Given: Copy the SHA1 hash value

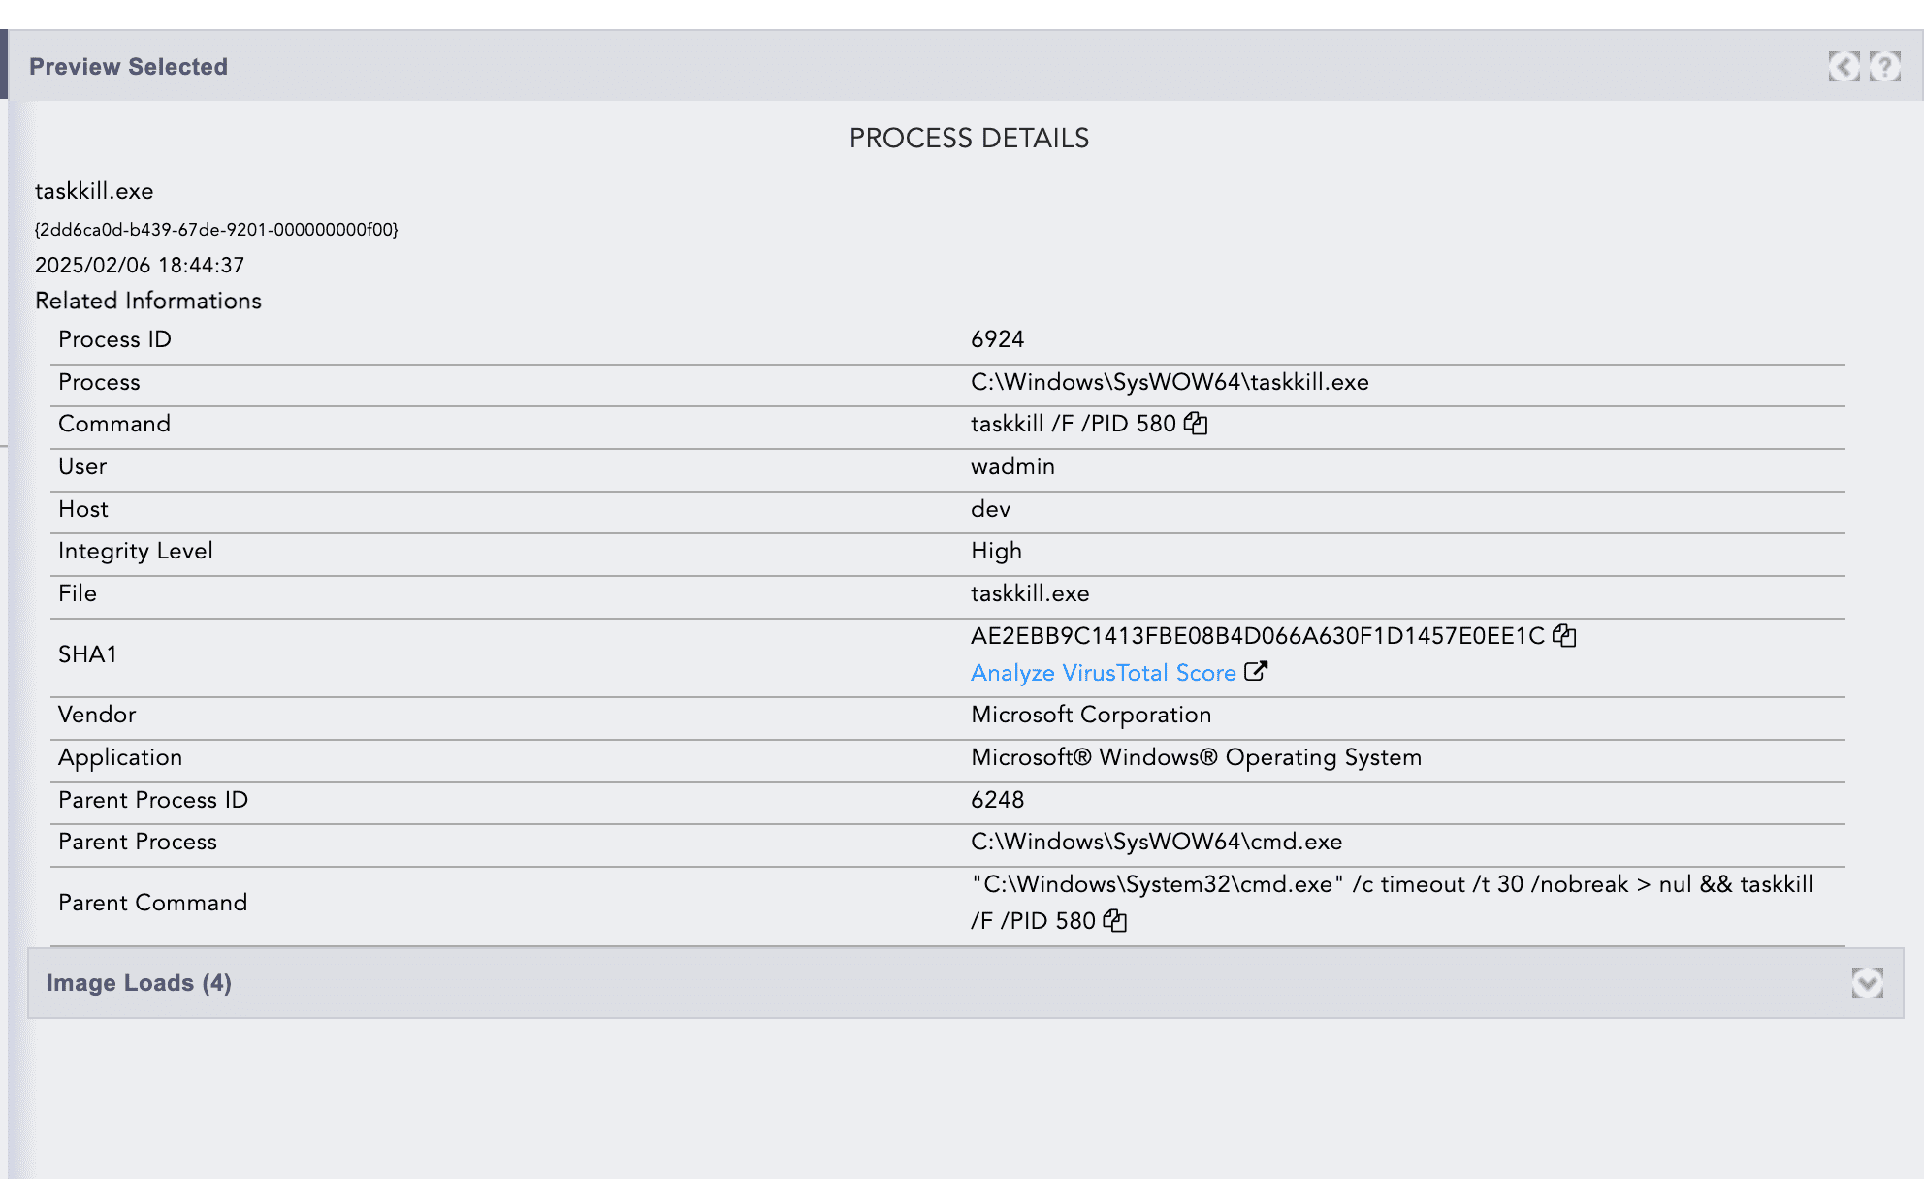Looking at the screenshot, I should coord(1564,636).
